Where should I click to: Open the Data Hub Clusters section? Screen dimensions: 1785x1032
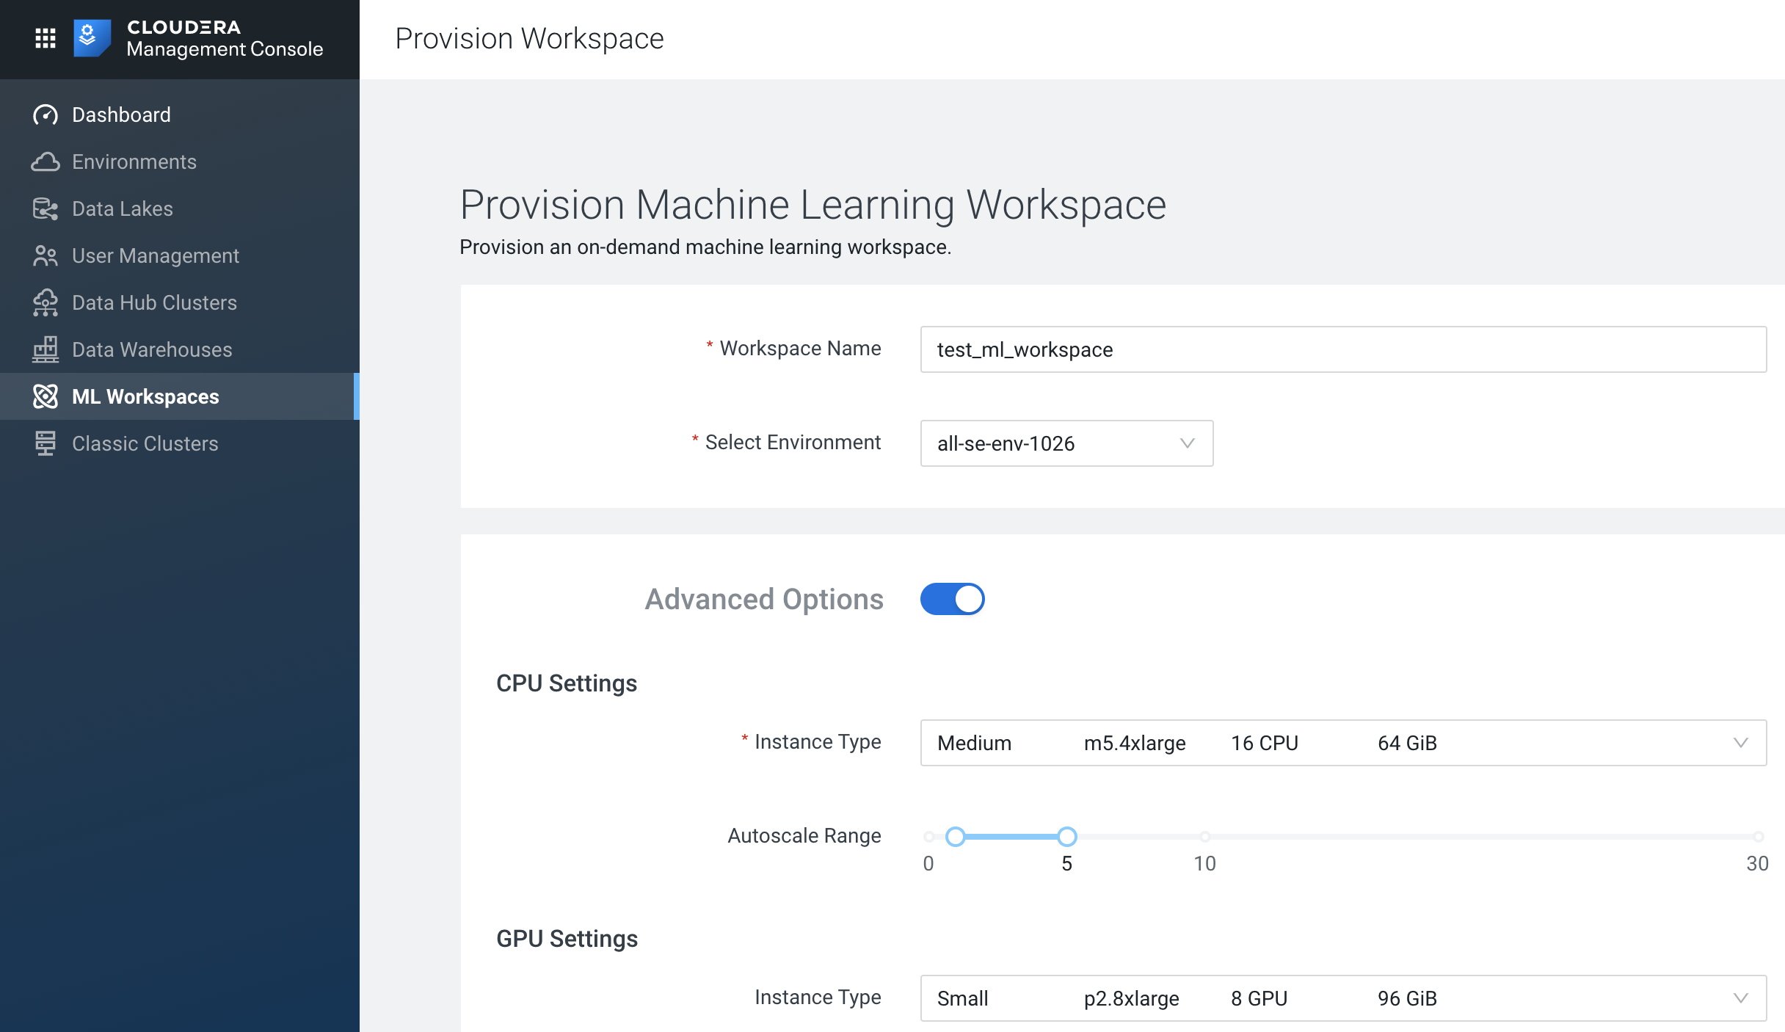coord(153,302)
